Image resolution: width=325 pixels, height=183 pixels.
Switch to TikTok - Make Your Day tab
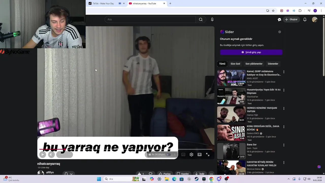[x=103, y=4]
